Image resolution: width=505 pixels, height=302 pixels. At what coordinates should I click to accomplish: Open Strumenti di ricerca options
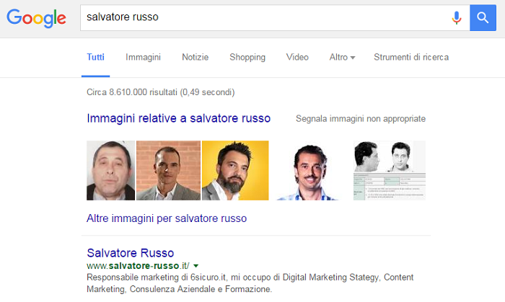pyautogui.click(x=411, y=57)
